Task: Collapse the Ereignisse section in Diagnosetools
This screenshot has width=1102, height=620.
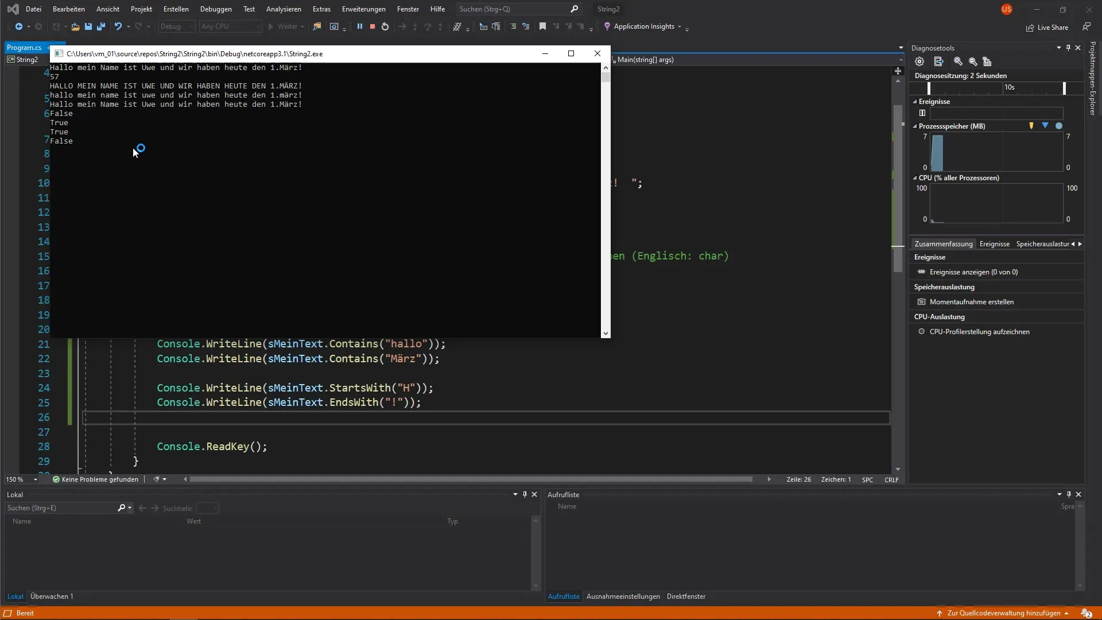Action: point(915,102)
